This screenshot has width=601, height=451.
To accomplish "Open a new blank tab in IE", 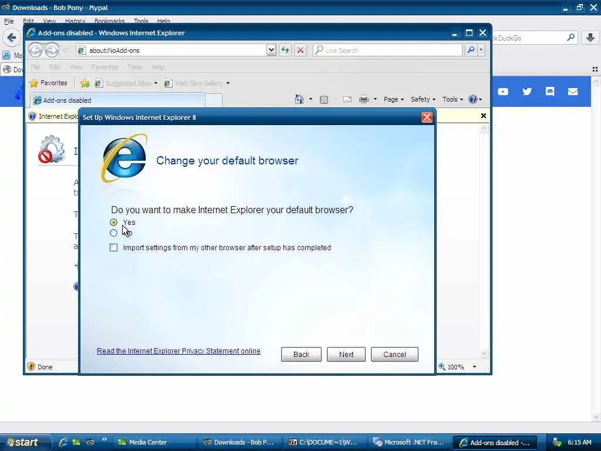I will 214,100.
